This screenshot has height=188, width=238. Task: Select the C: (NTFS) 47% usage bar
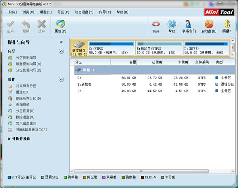111,44
